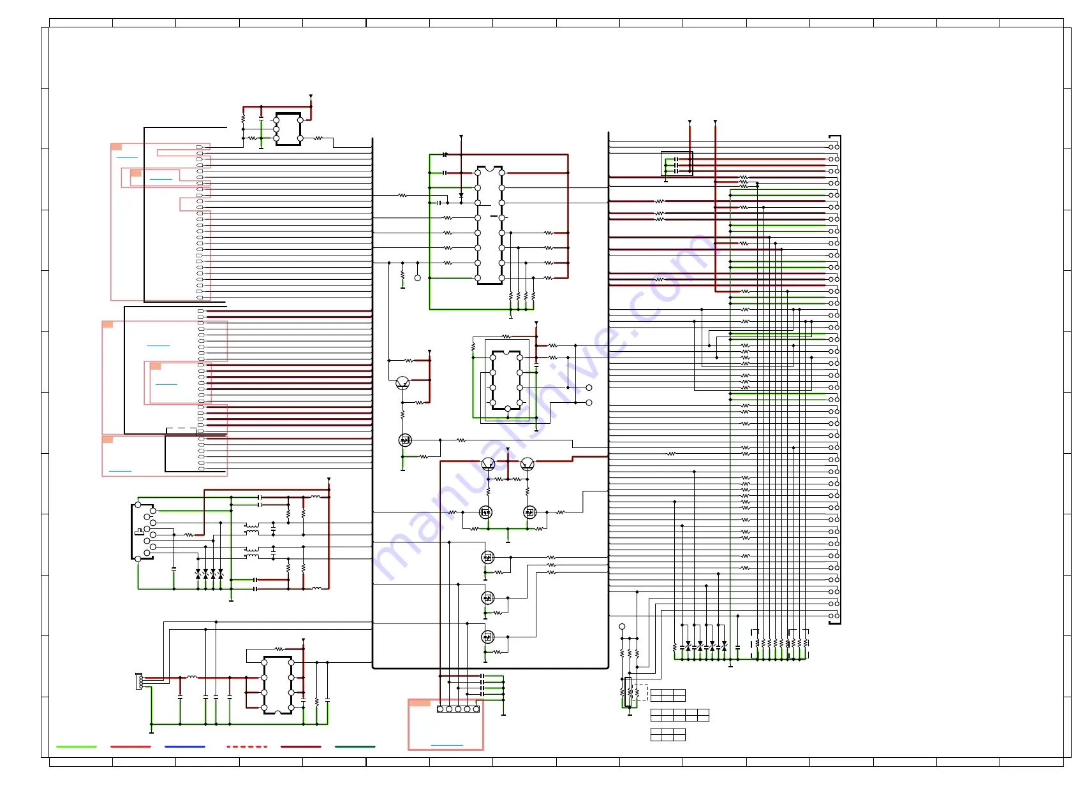The height and width of the screenshot is (805, 1085).
Task: Select the five-pin header inside the bottom pink box
Action: coord(458,709)
